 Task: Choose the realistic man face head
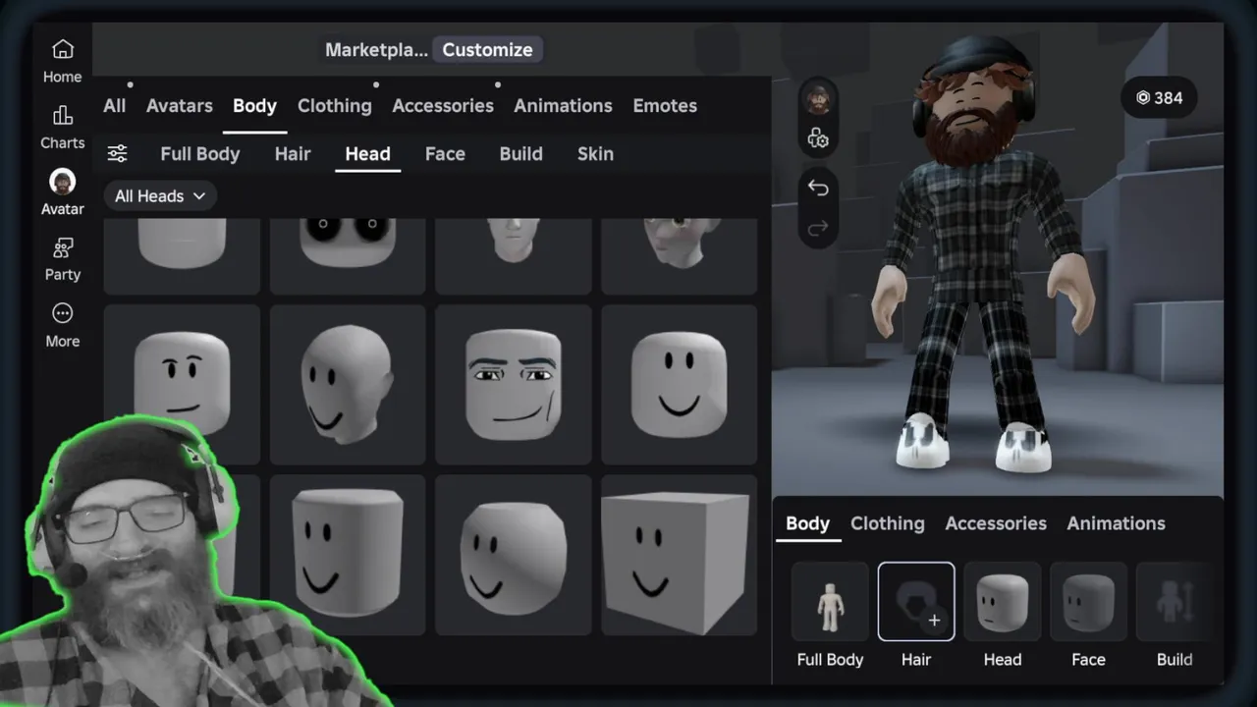tap(514, 384)
